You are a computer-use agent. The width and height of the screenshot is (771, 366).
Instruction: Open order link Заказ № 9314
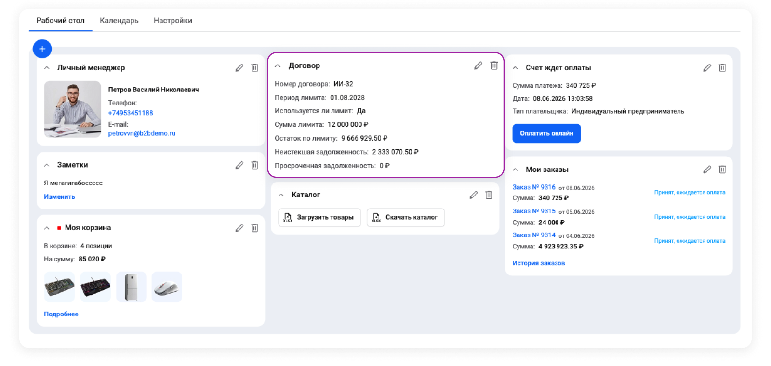click(x=534, y=235)
